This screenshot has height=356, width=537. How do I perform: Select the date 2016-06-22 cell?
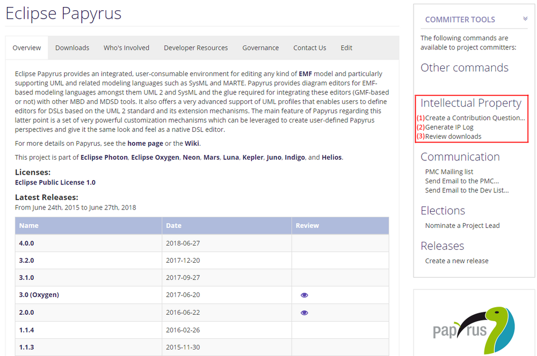(x=227, y=313)
